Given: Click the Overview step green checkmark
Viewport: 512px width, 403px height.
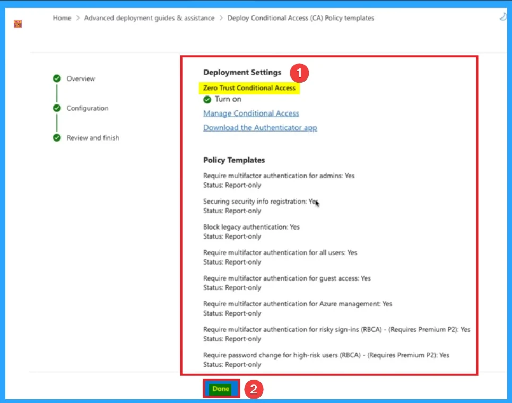Looking at the screenshot, I should (57, 78).
